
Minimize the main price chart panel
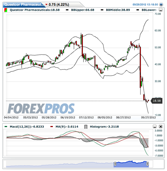[x=161, y=10]
